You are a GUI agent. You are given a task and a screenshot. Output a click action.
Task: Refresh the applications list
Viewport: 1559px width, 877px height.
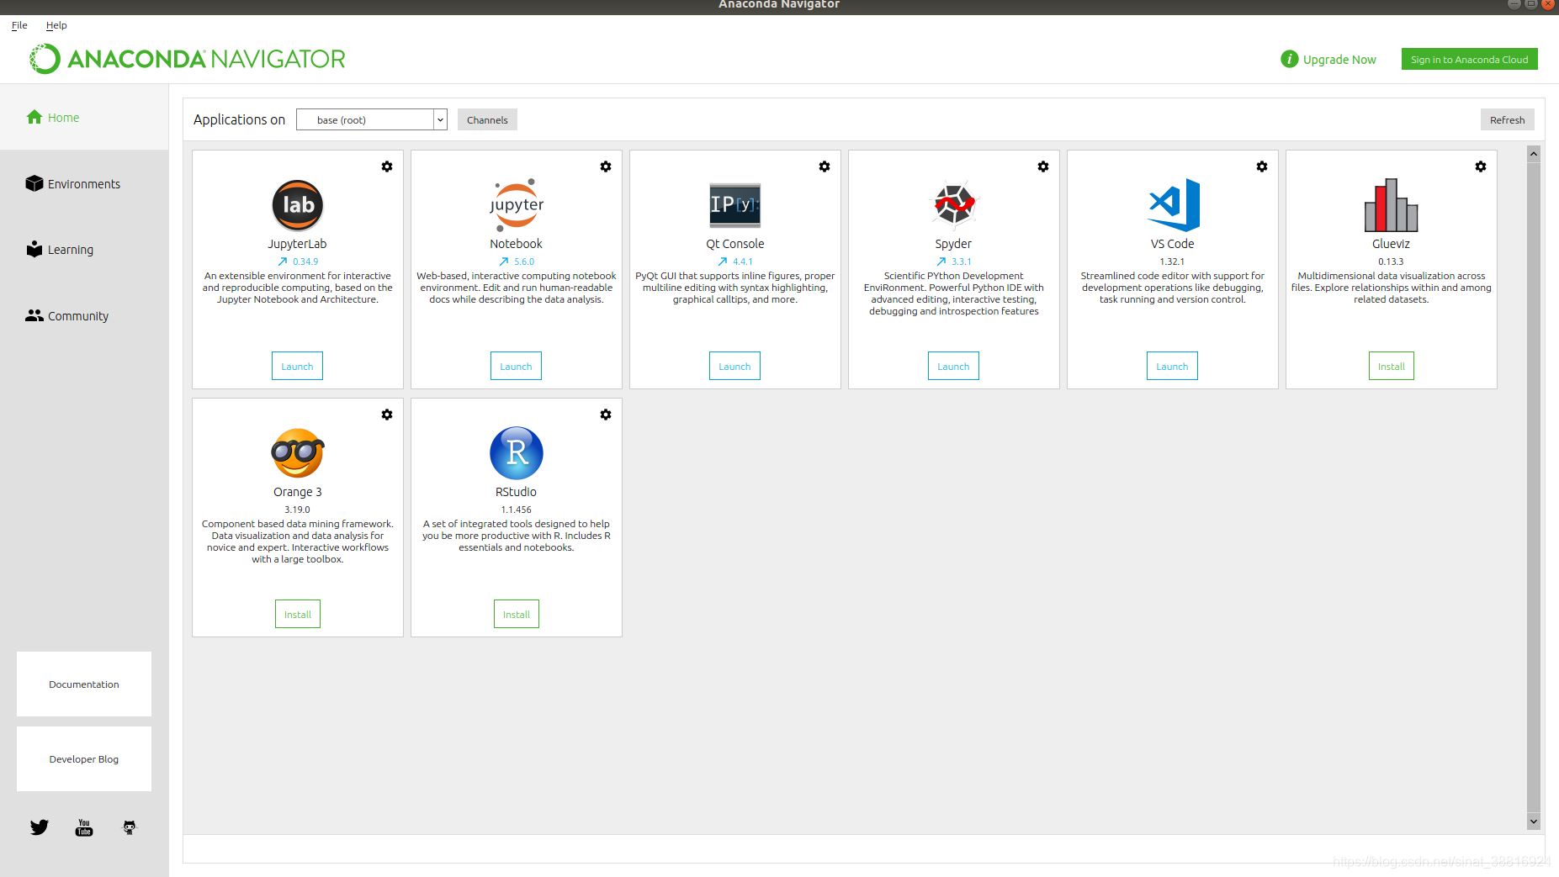(1507, 119)
